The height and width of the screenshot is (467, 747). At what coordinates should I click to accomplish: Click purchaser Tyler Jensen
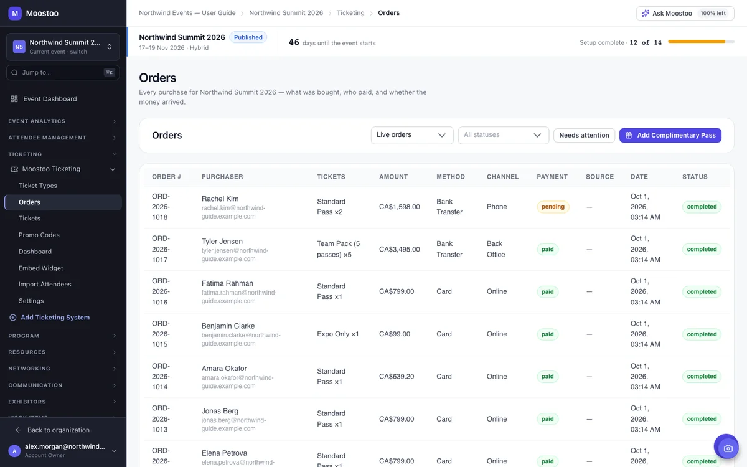pos(222,242)
